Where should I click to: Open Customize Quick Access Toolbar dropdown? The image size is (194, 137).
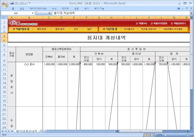pos(30,3)
